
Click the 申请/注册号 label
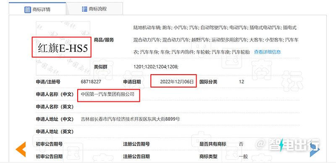click(x=48, y=82)
